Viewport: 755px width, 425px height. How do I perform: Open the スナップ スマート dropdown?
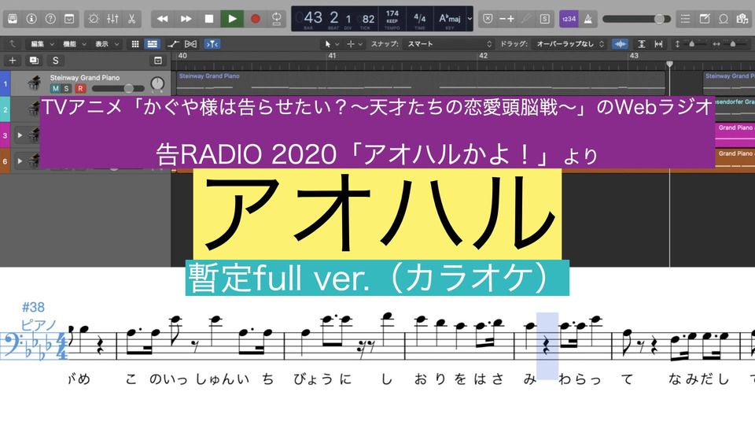pyautogui.click(x=450, y=44)
